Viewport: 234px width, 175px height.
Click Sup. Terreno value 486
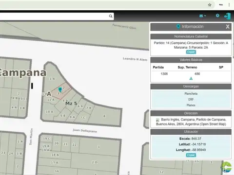[197, 74]
